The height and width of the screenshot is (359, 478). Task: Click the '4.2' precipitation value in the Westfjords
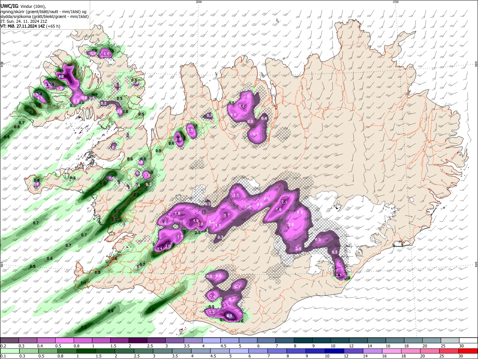[62, 77]
